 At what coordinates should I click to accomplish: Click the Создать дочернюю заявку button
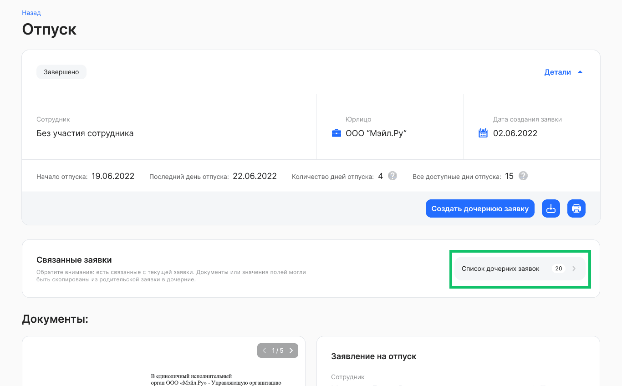coord(480,208)
